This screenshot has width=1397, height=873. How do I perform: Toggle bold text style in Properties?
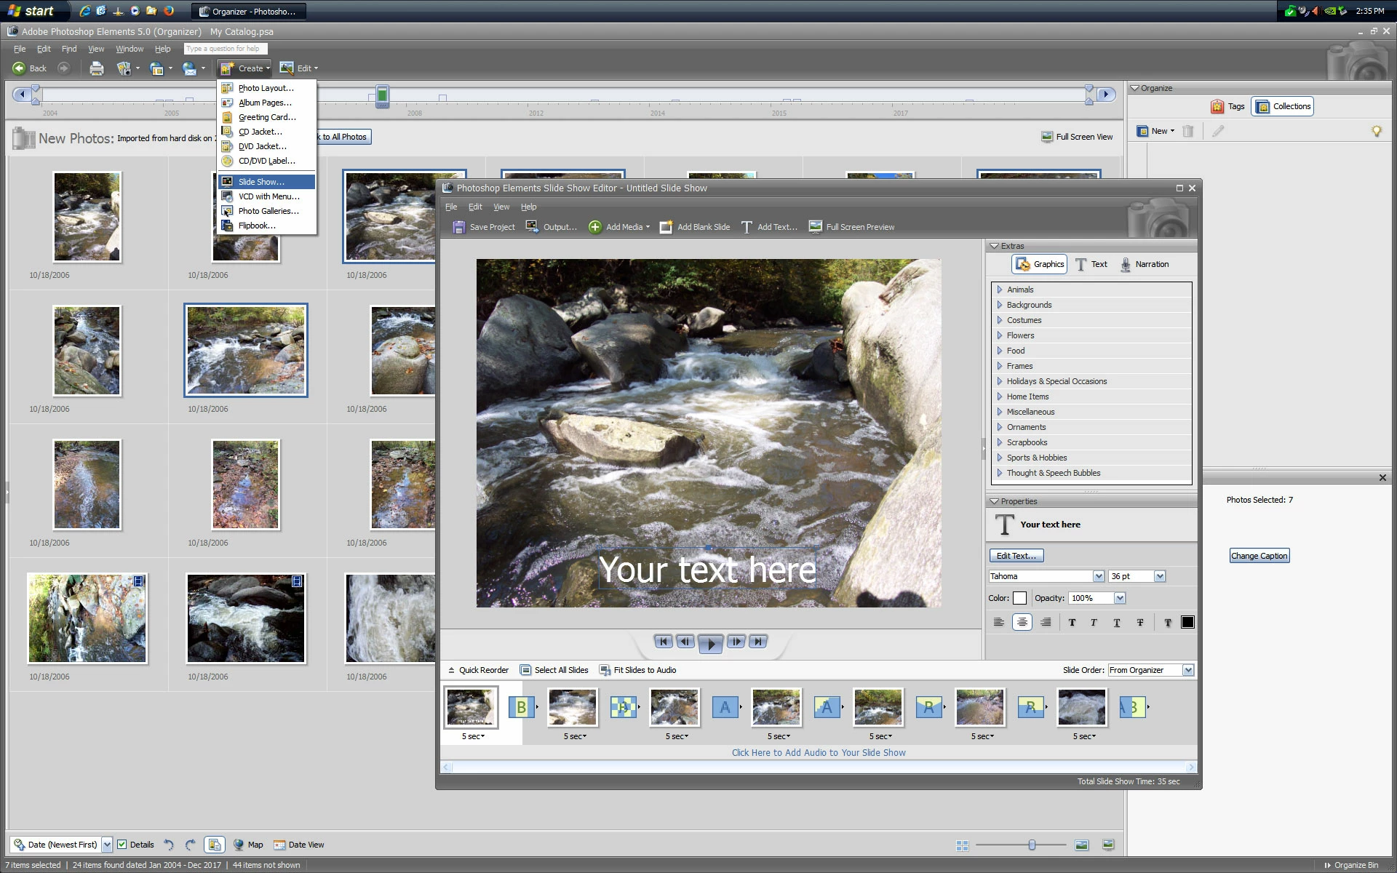click(1072, 622)
